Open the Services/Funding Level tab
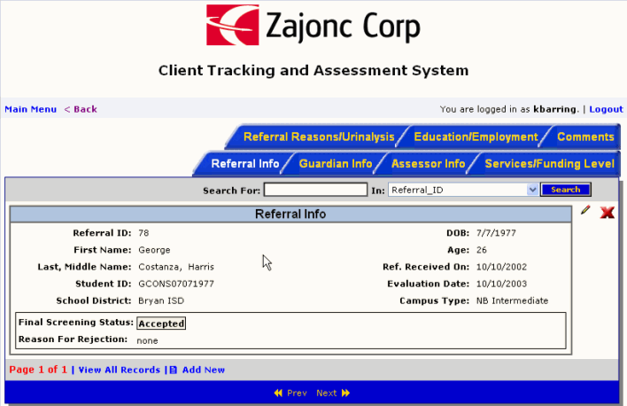 tap(549, 164)
